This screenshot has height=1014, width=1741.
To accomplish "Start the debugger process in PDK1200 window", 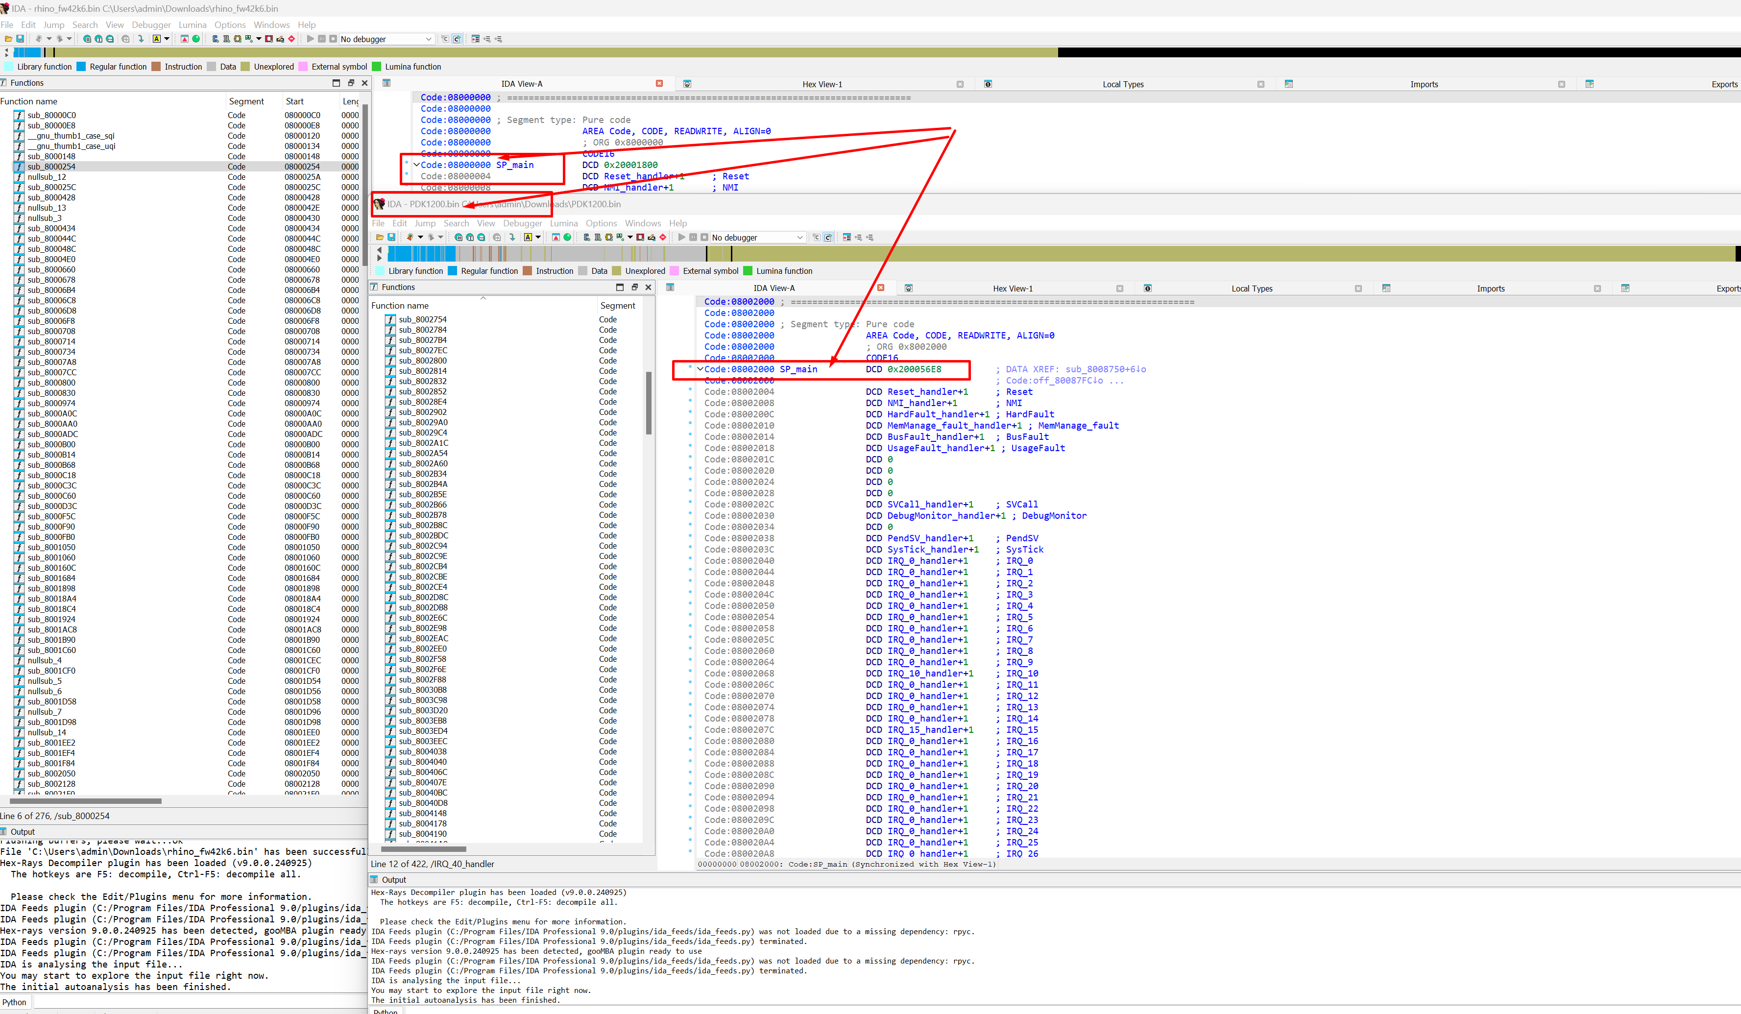I will pyautogui.click(x=681, y=237).
